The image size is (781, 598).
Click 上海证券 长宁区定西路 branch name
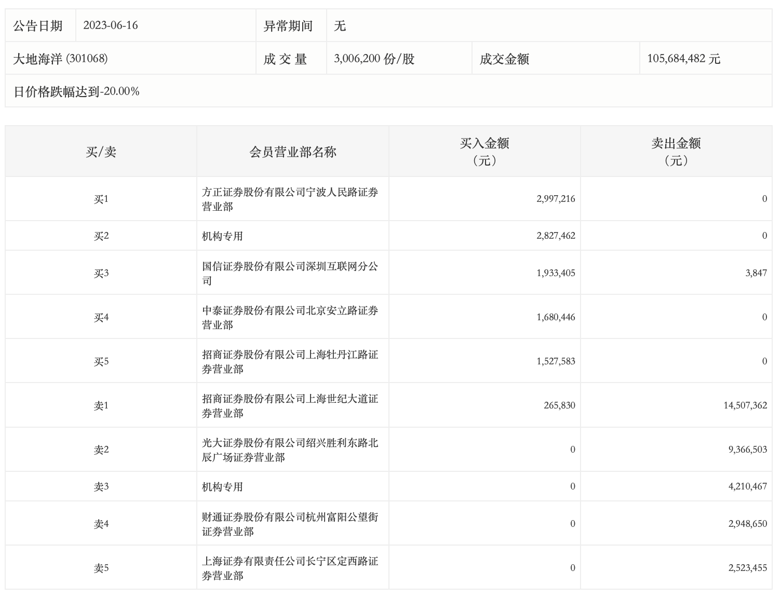[x=290, y=568]
